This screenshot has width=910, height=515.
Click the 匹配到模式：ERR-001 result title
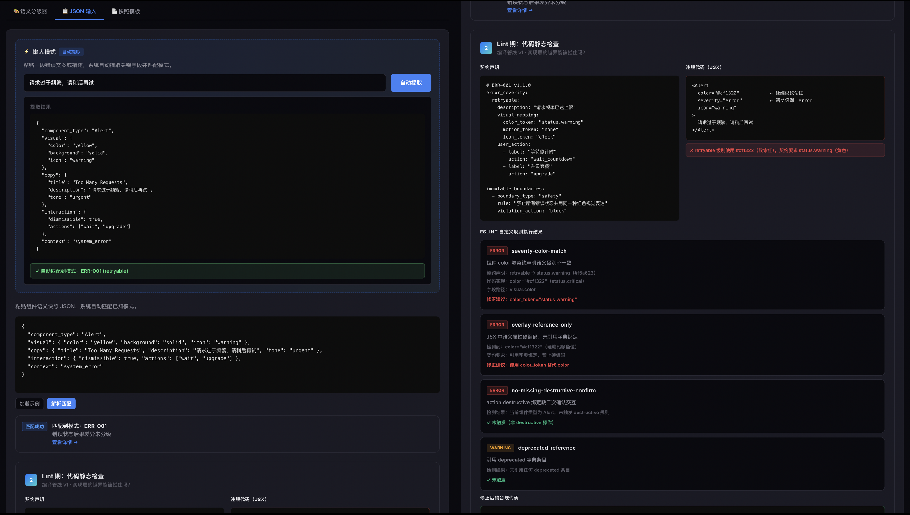tap(80, 426)
